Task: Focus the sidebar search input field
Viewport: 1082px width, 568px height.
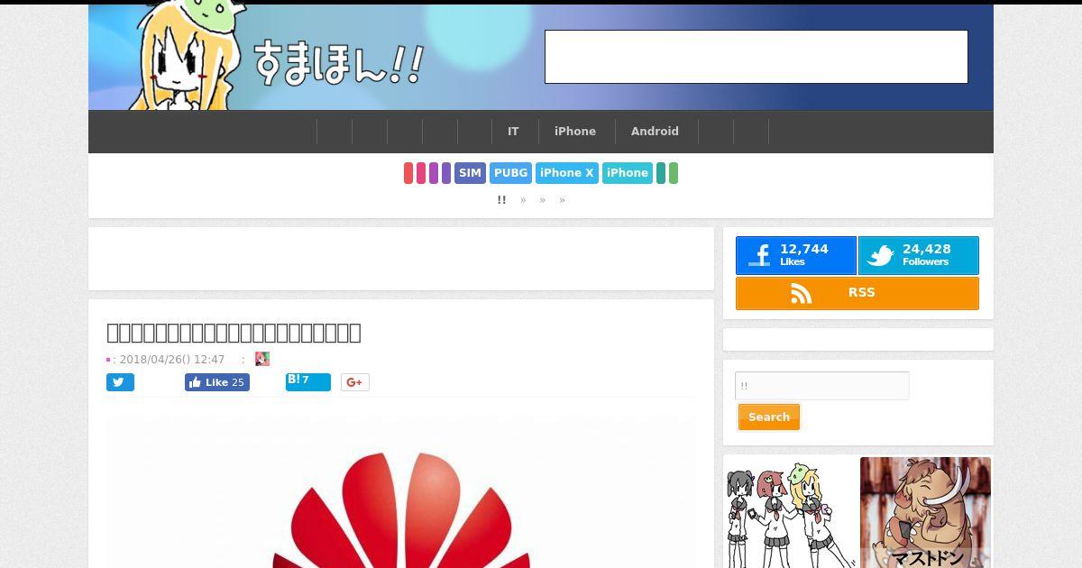Action: pos(822,386)
